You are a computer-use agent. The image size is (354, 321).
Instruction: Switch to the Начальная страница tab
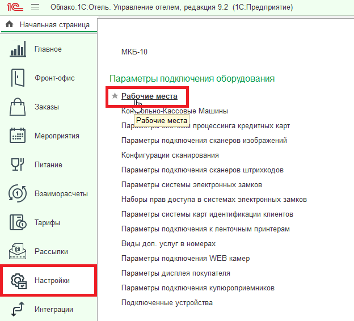[49, 24]
